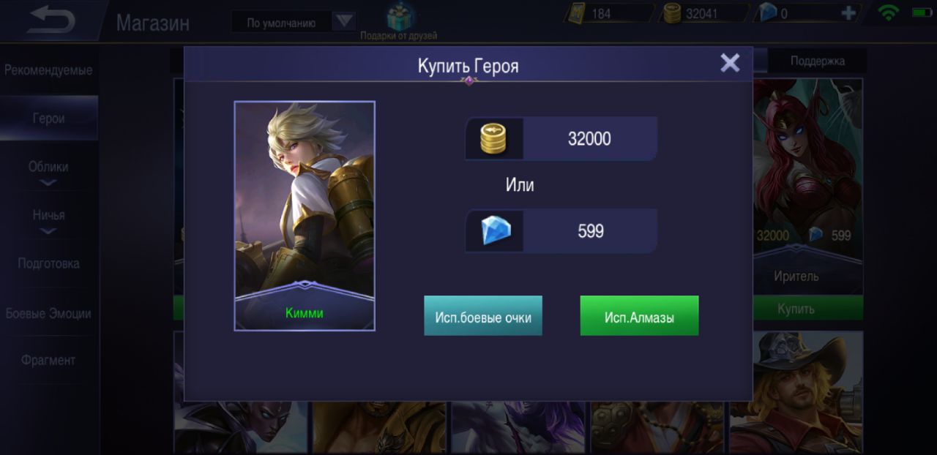The width and height of the screenshot is (937, 455).
Task: Open the Боевые Эмоции section
Action: [48, 313]
